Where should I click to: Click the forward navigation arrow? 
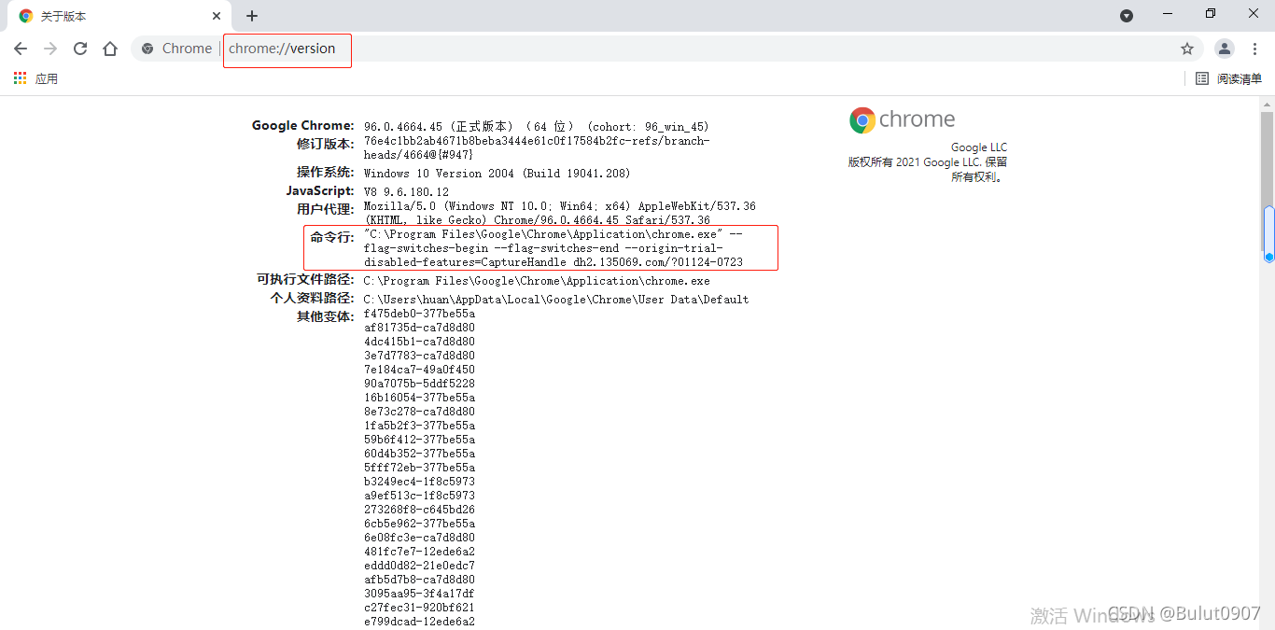point(49,48)
